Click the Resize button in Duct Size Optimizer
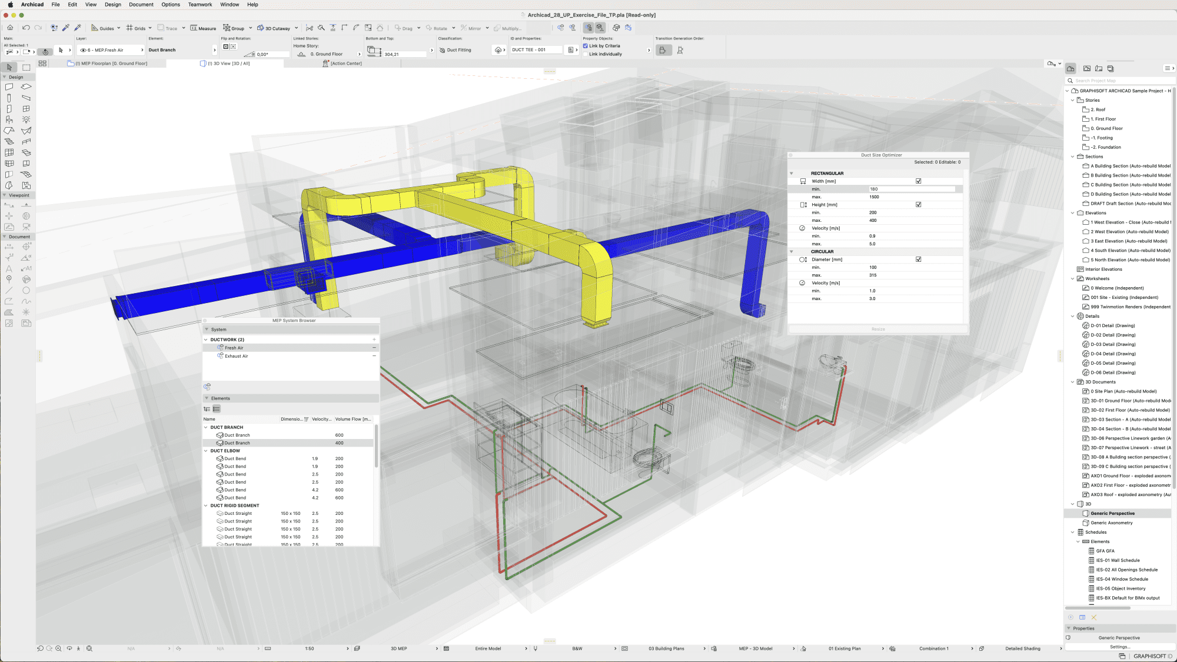Image resolution: width=1177 pixels, height=662 pixels. tap(877, 329)
